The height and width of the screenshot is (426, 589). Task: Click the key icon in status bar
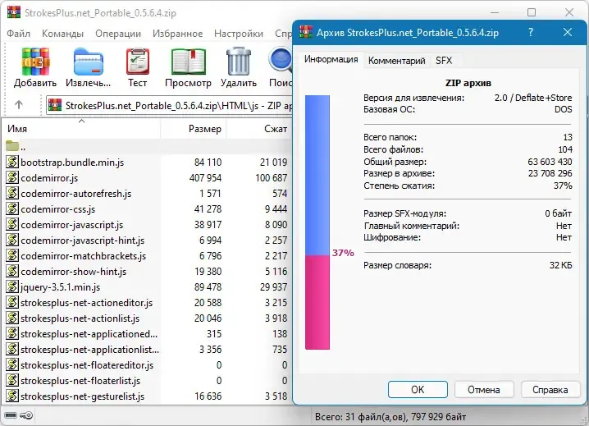point(26,415)
